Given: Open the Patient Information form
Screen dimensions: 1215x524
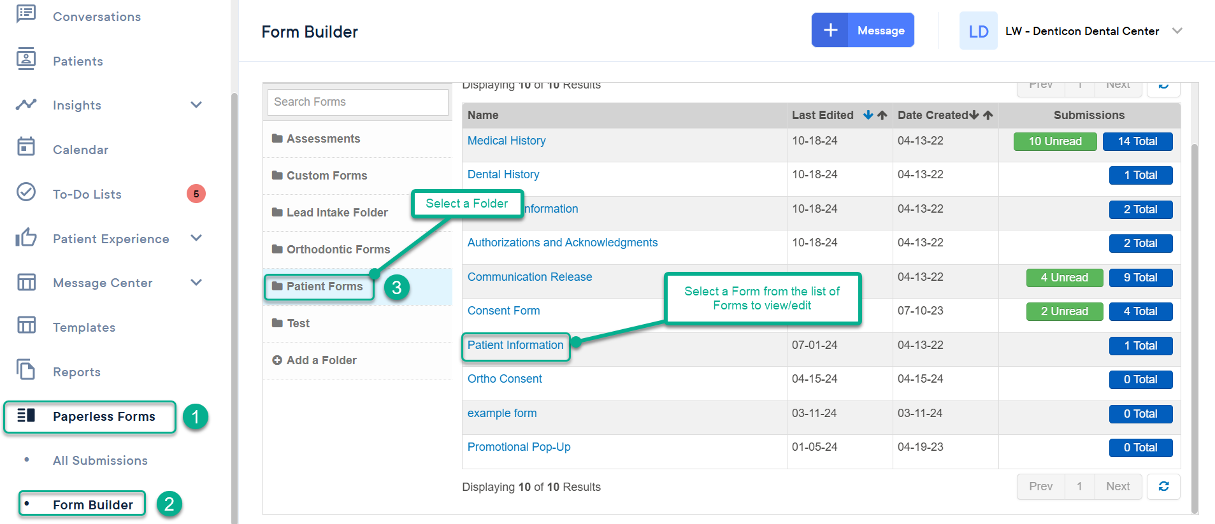Looking at the screenshot, I should 515,345.
